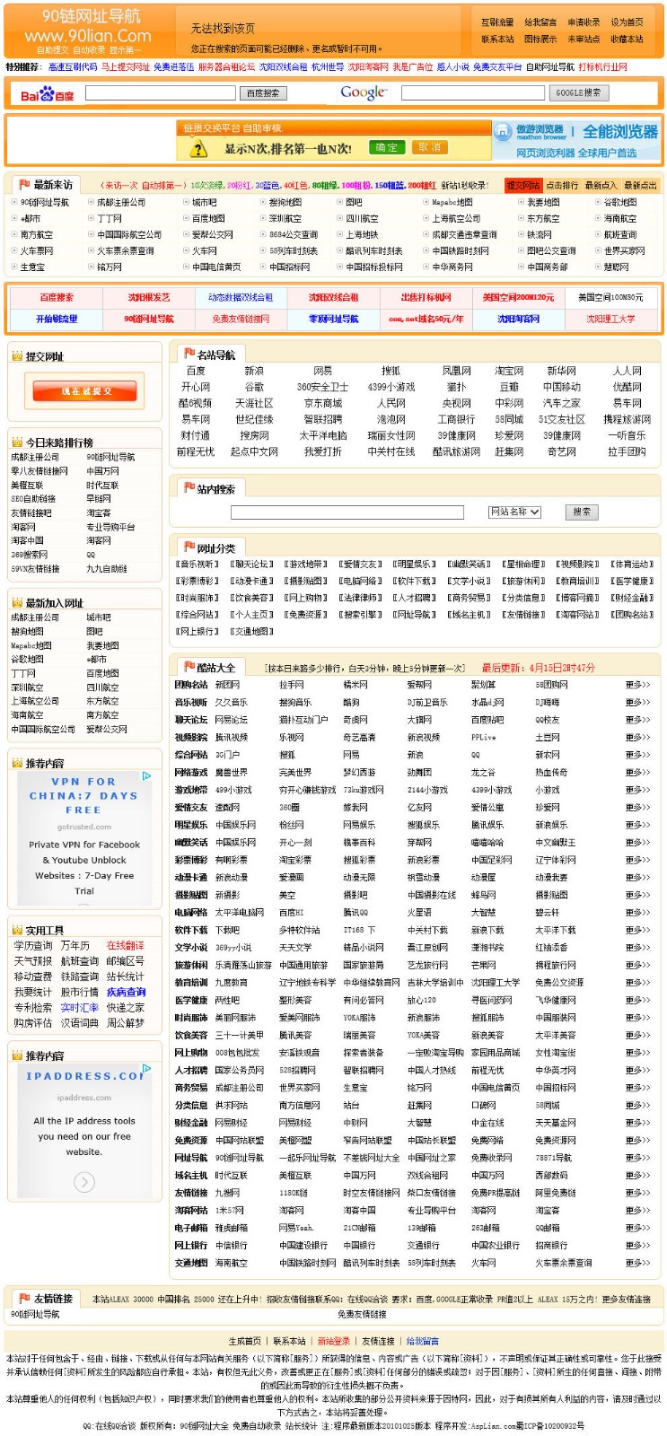Switch to the 最新点出 tab

[x=640, y=186]
